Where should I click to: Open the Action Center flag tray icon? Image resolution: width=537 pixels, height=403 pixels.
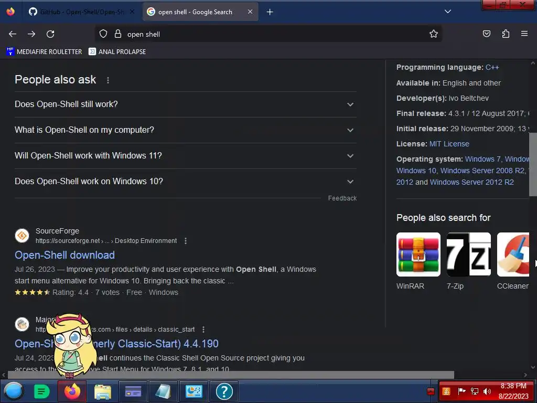pyautogui.click(x=461, y=391)
